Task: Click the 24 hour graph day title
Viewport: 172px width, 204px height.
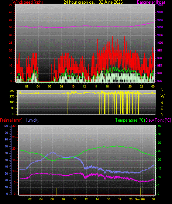Action: coord(93,2)
